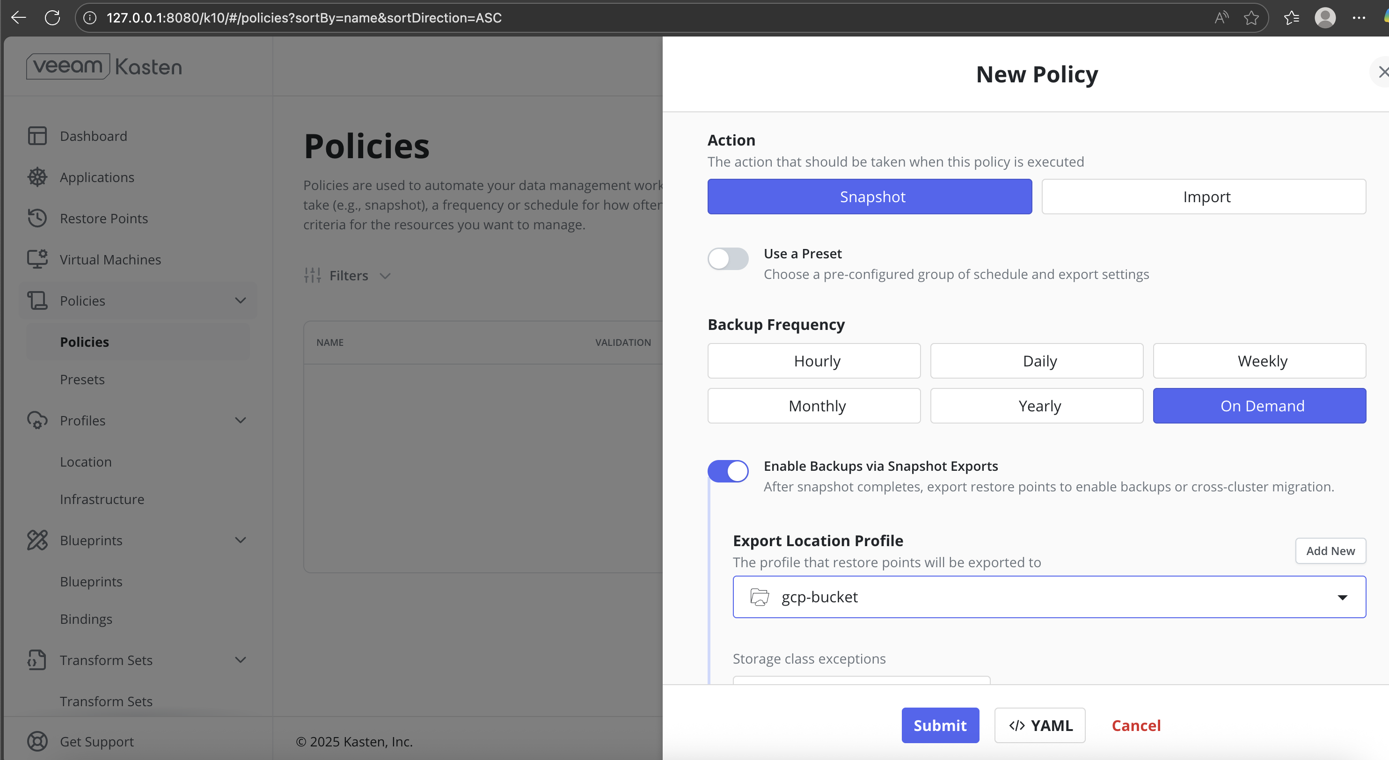Select the Virtual Machines monitor icon
This screenshot has width=1389, height=760.
[x=37, y=259]
